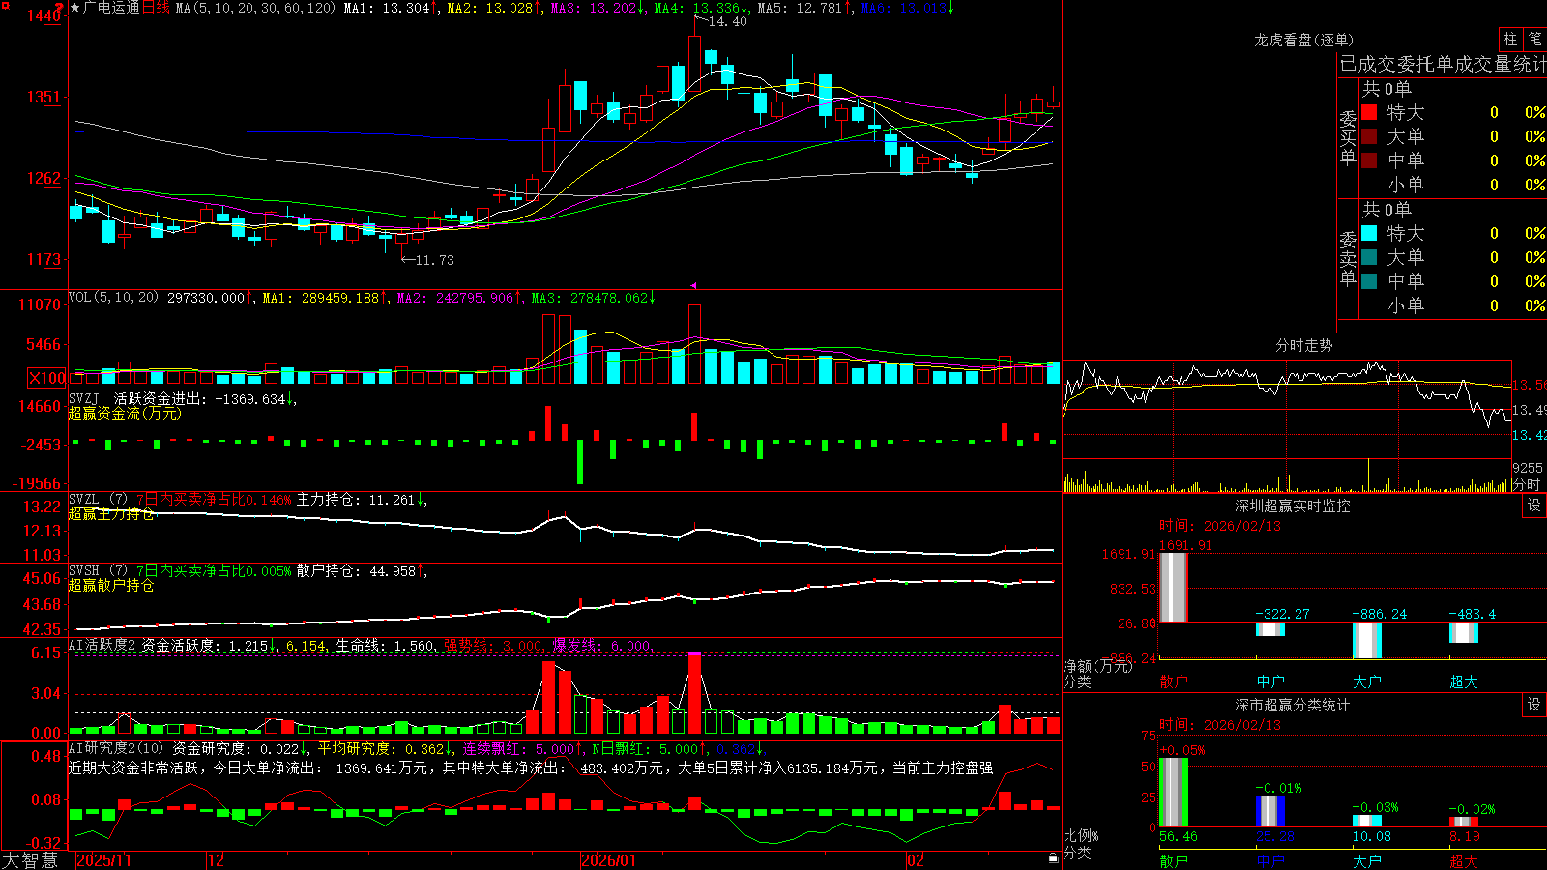Image resolution: width=1547 pixels, height=870 pixels.
Task: Click the 大户 bar valued -886.24
Action: tap(1367, 640)
